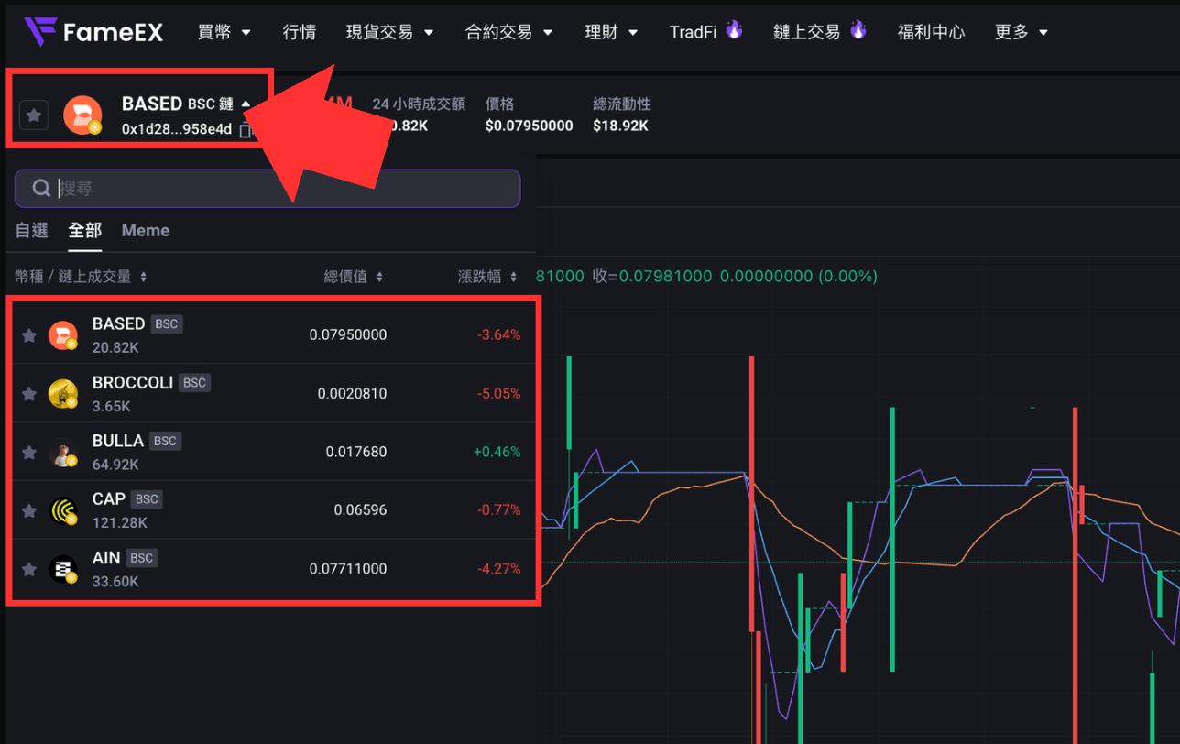Viewport: 1180px width, 744px height.
Task: Click the 價格 $0.07950000 header value
Action: tap(530, 126)
